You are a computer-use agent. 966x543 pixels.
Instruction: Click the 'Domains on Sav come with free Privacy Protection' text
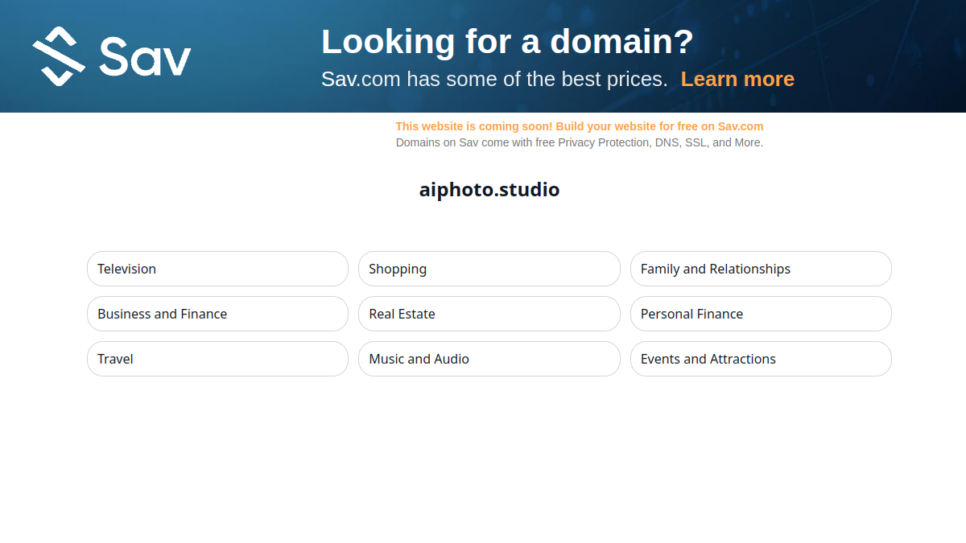tap(580, 142)
